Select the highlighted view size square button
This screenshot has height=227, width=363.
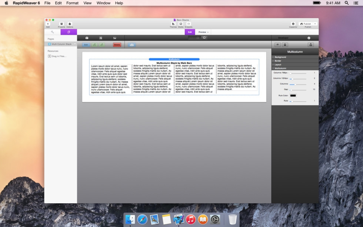[204, 38]
